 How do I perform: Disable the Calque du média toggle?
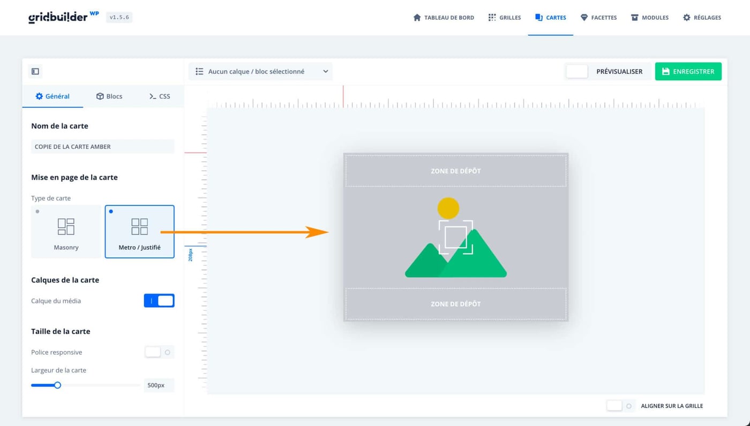pos(159,300)
